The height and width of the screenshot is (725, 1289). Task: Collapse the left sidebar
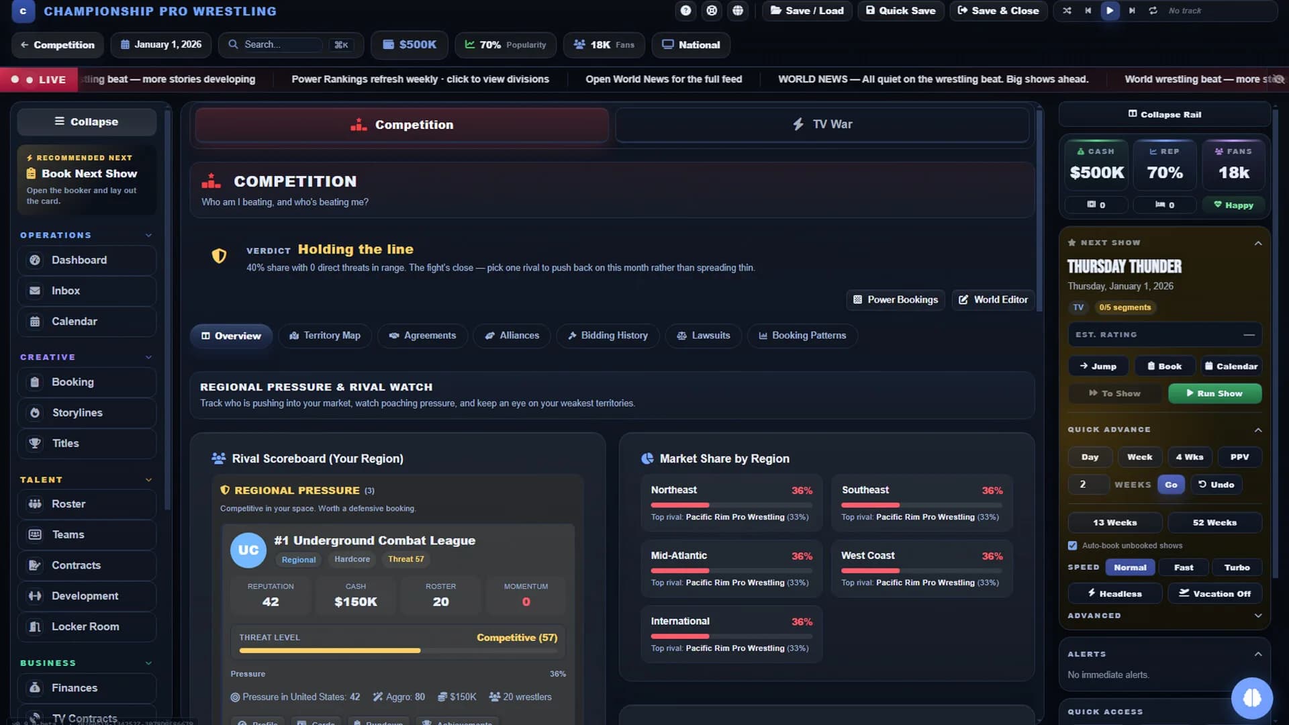pos(87,122)
